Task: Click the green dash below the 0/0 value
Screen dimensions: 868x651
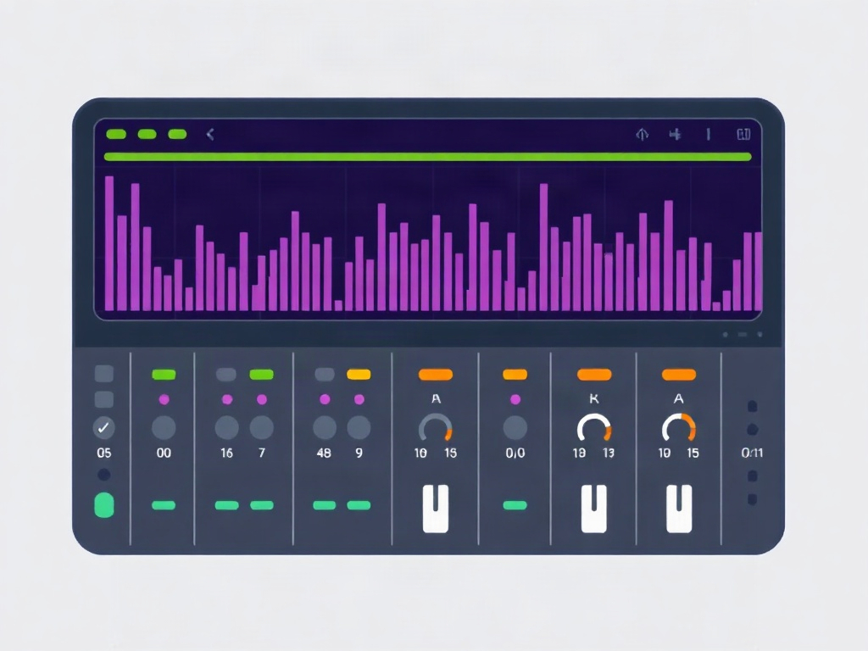Action: click(x=515, y=505)
